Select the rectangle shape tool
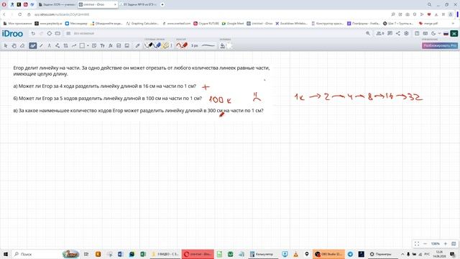460x259 pixels. coord(83,45)
